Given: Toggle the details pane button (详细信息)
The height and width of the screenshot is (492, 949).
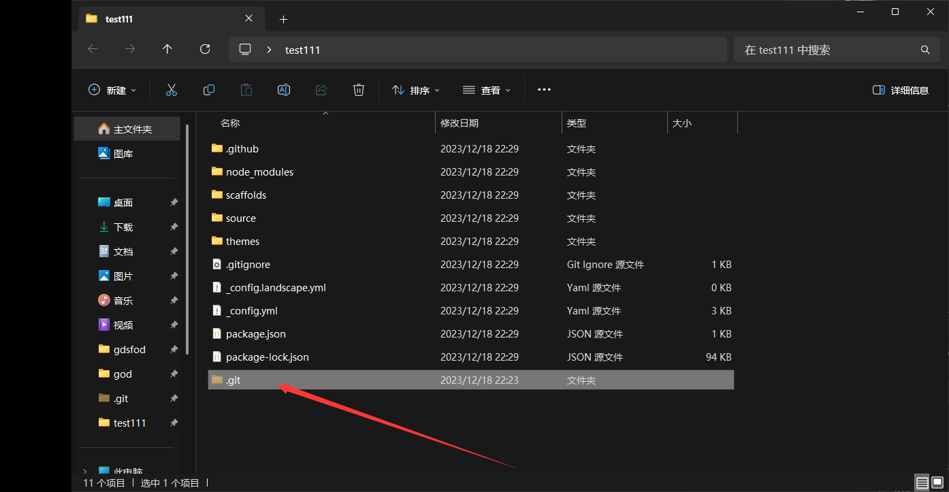Looking at the screenshot, I should tap(900, 90).
